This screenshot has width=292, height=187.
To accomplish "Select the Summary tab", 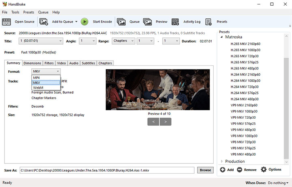I will [13, 63].
